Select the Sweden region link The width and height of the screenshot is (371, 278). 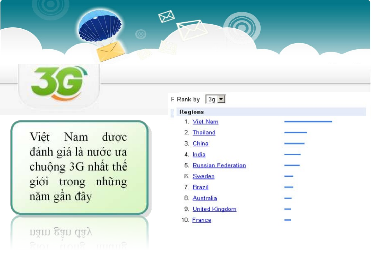203,176
